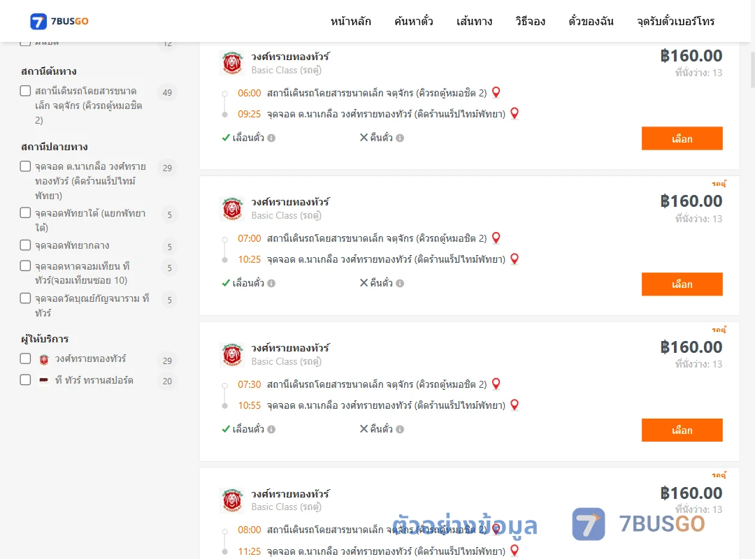
Task: Open map pin for 10:55 arrival stop
Action: point(515,405)
